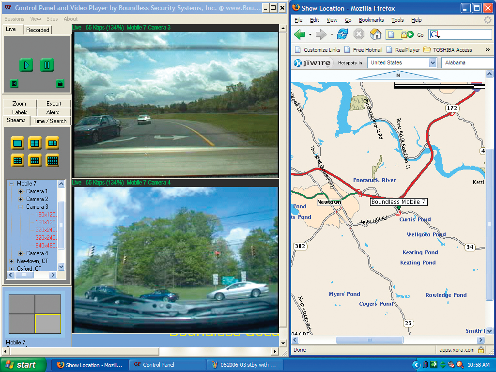Image resolution: width=496 pixels, height=372 pixels.
Task: Click the Firefox Home icon
Action: [x=375, y=34]
